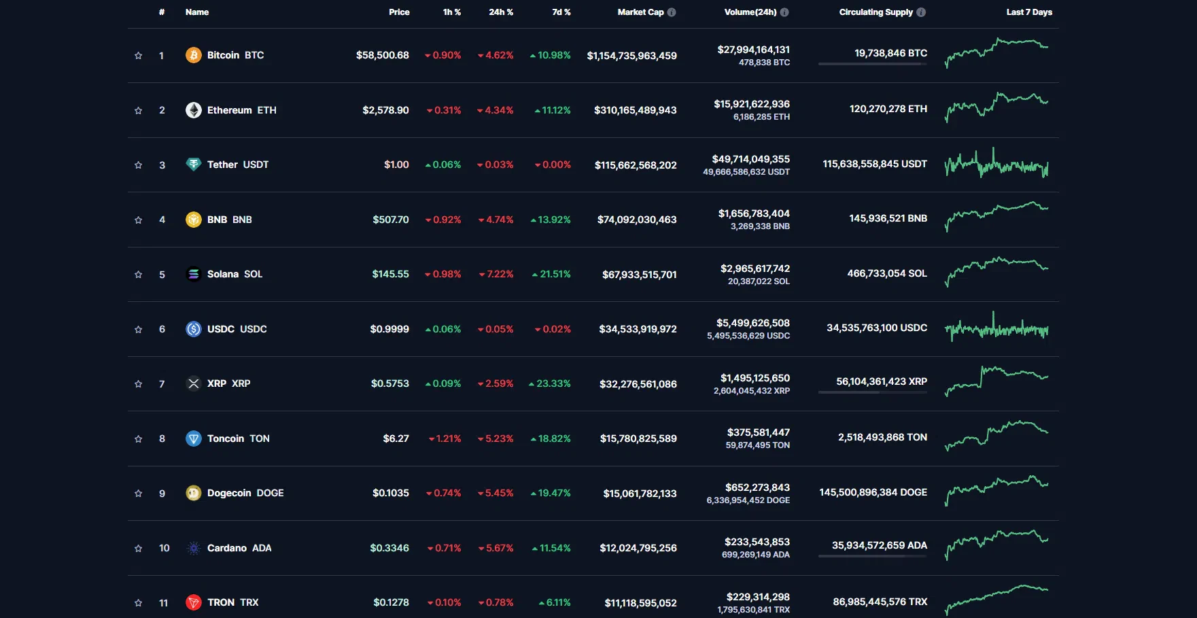Click the Solana coin logo

(194, 274)
